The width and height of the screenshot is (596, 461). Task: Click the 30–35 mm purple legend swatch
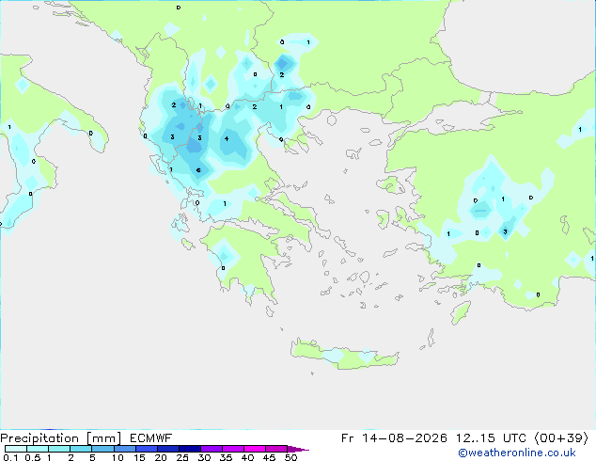(x=212, y=449)
